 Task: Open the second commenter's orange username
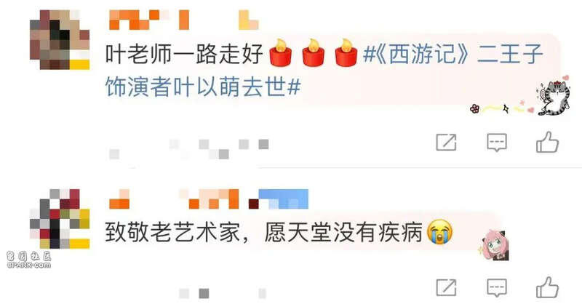(174, 199)
